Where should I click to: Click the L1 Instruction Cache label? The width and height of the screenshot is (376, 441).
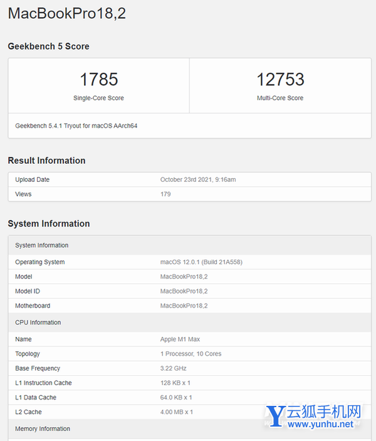pyautogui.click(x=44, y=383)
